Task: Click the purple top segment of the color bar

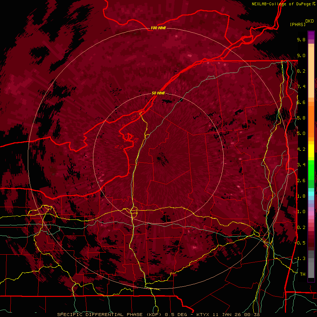Action: pyautogui.click(x=311, y=35)
